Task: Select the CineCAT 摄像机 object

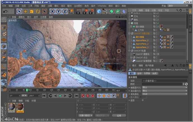Action: 143,54
